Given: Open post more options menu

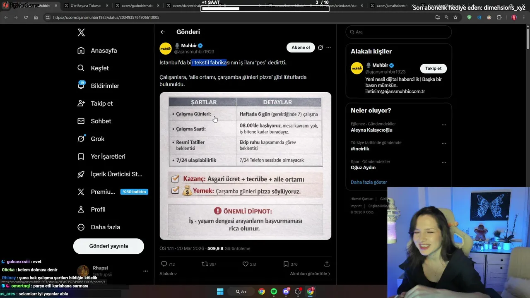Looking at the screenshot, I should point(328,48).
